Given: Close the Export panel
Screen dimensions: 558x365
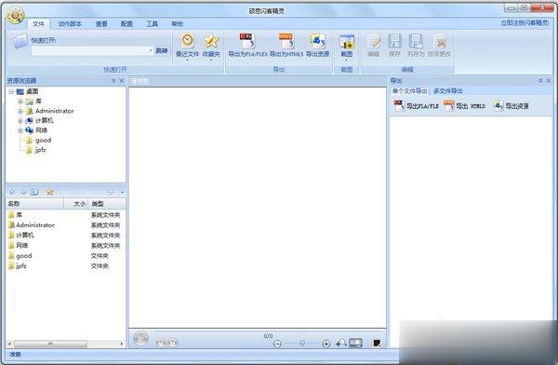Looking at the screenshot, I should coord(549,81).
